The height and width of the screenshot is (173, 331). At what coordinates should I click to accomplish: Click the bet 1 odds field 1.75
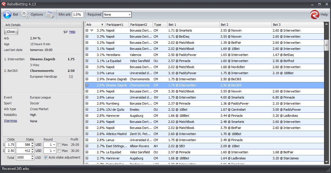[10, 145]
